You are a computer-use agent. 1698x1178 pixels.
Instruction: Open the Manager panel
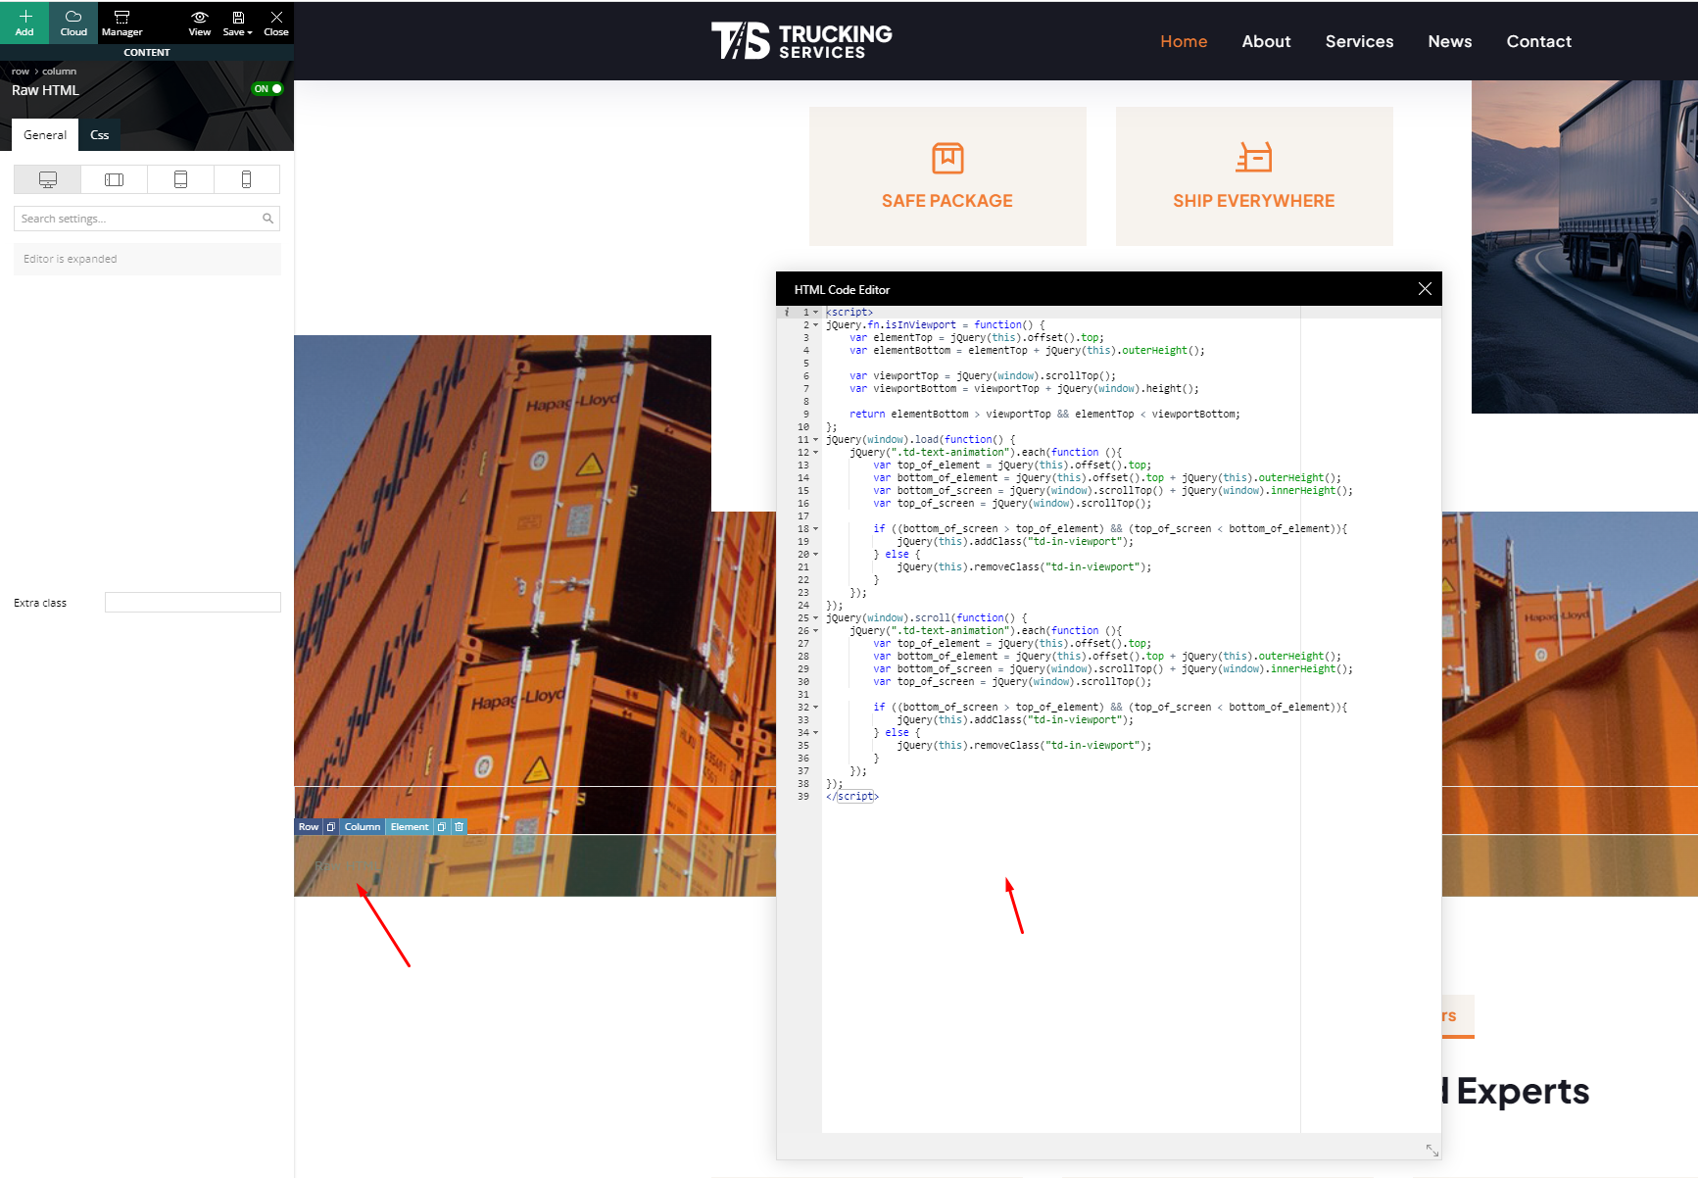pyautogui.click(x=122, y=23)
